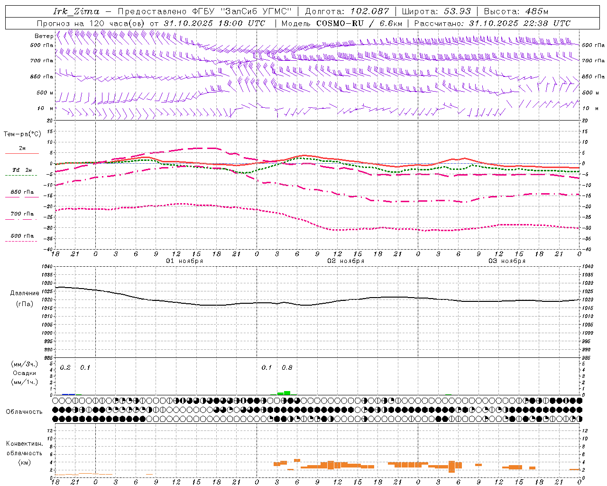Screen dimensions: 607x486
Task: Click the '01 ноября' date label
Action: (x=184, y=261)
